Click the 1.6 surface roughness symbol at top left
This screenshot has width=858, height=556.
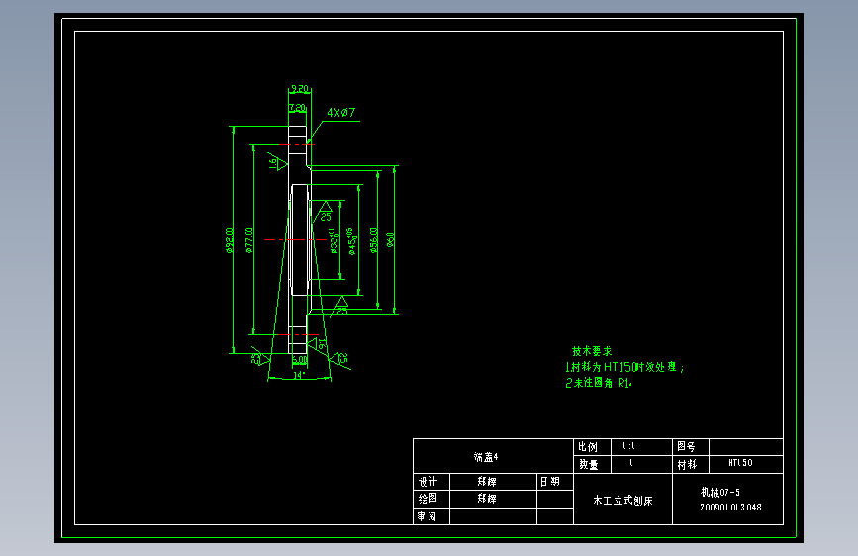click(x=276, y=162)
